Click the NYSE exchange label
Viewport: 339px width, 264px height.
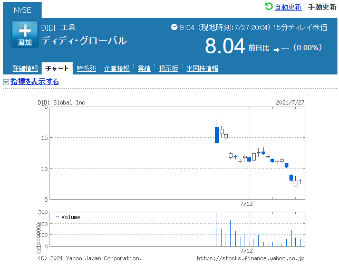point(23,10)
